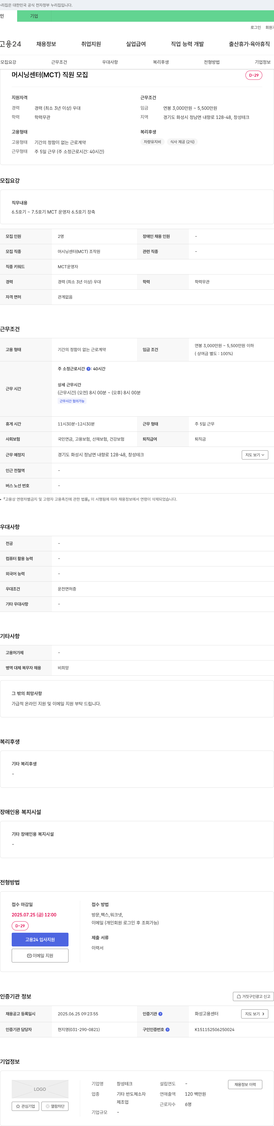Toggle the 열람차단 button
The height and width of the screenshot is (1126, 274).
click(x=55, y=1106)
